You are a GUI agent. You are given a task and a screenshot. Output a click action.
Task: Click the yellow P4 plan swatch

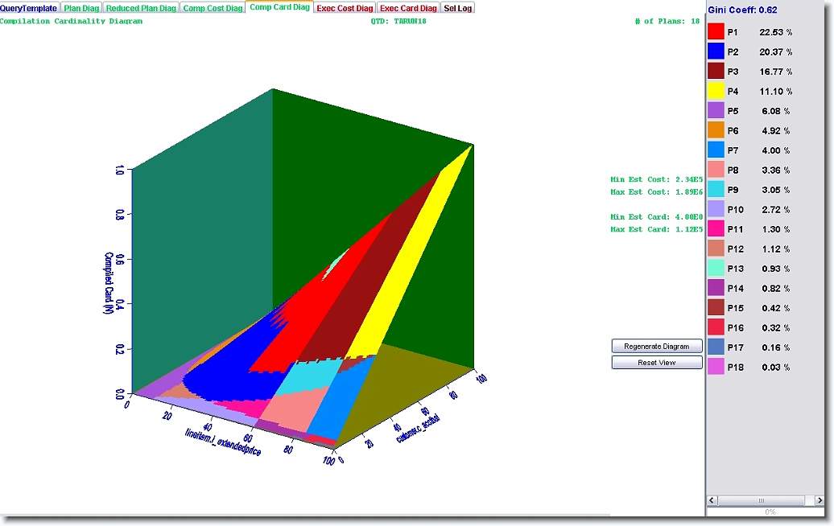(716, 91)
